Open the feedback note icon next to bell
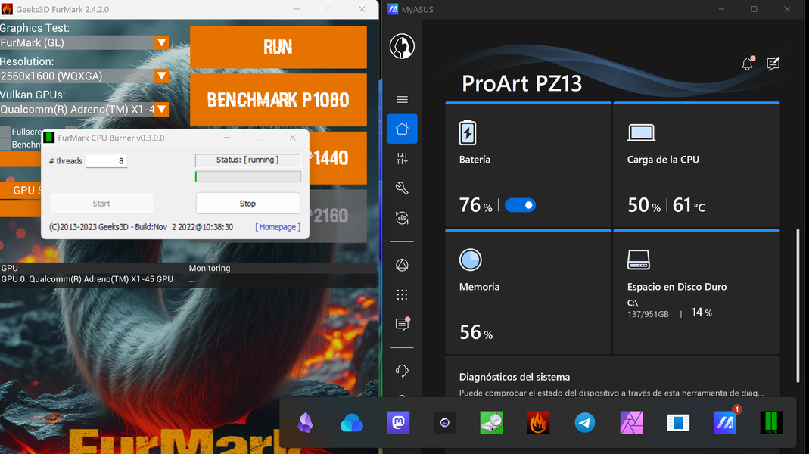This screenshot has width=809, height=454. (x=773, y=64)
